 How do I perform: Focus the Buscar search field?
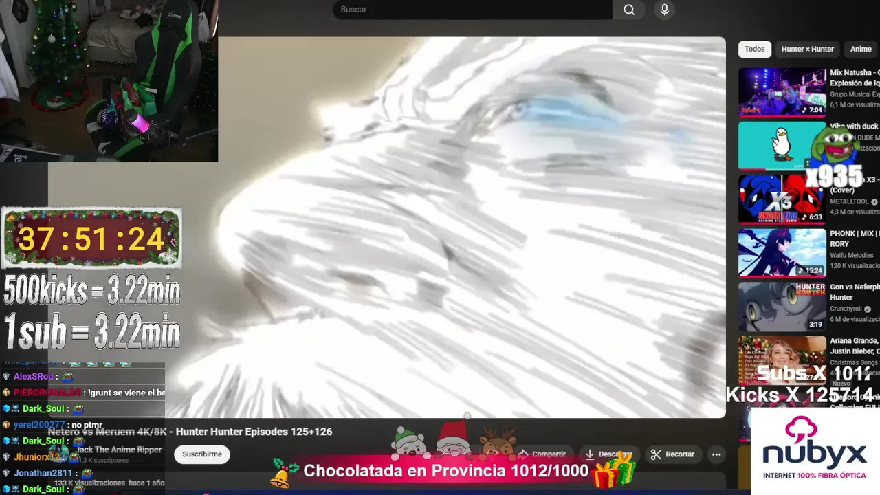(472, 10)
